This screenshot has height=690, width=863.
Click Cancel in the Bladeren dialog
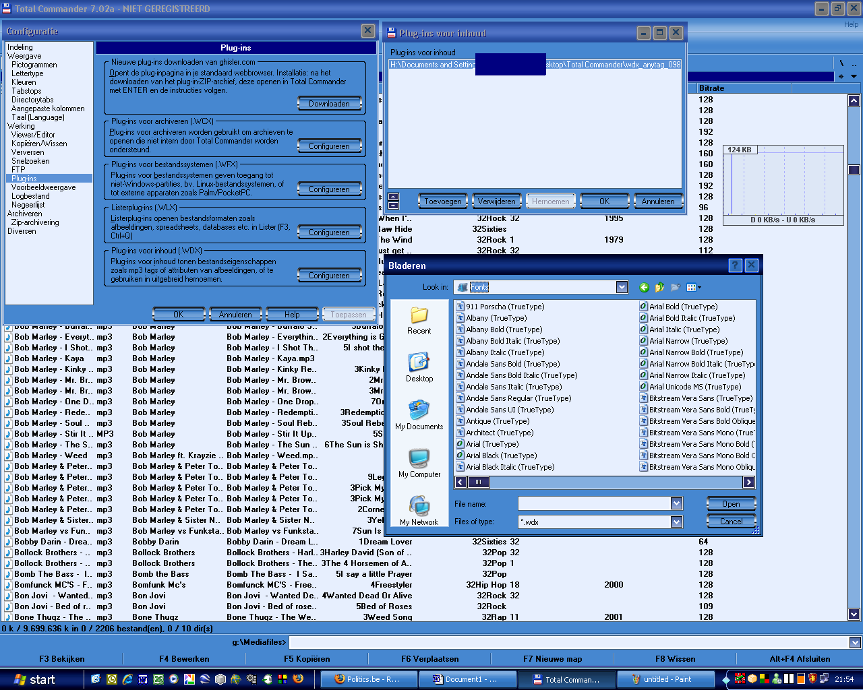pyautogui.click(x=731, y=521)
